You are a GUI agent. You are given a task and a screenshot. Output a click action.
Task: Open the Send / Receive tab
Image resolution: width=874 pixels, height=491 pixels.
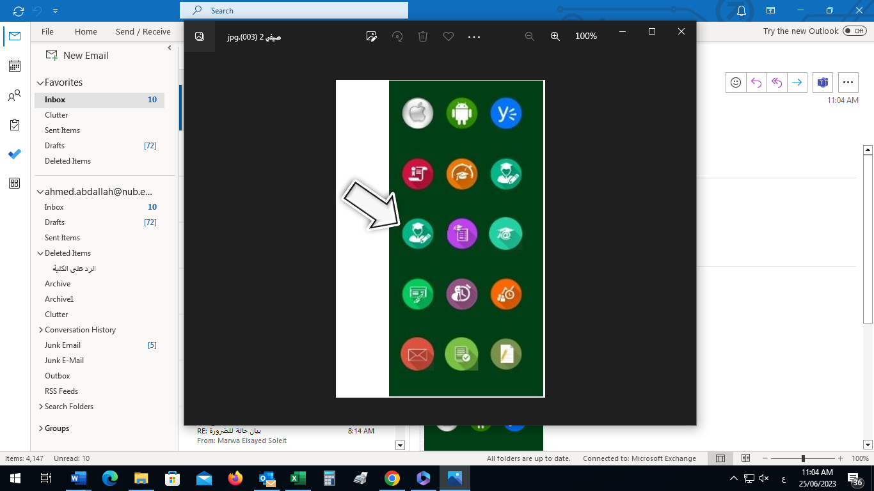(143, 31)
